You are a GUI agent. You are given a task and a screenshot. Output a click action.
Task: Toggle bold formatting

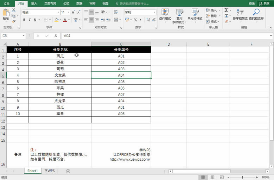(24, 20)
